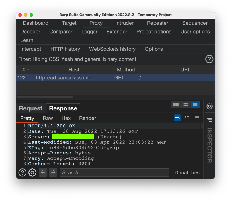This screenshot has height=200, width=231.
Task: Click the Vary: Accept-Encoding line
Action: point(61,158)
